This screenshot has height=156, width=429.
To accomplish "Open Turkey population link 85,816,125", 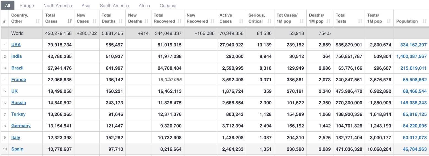I will pyautogui.click(x=415, y=114).
